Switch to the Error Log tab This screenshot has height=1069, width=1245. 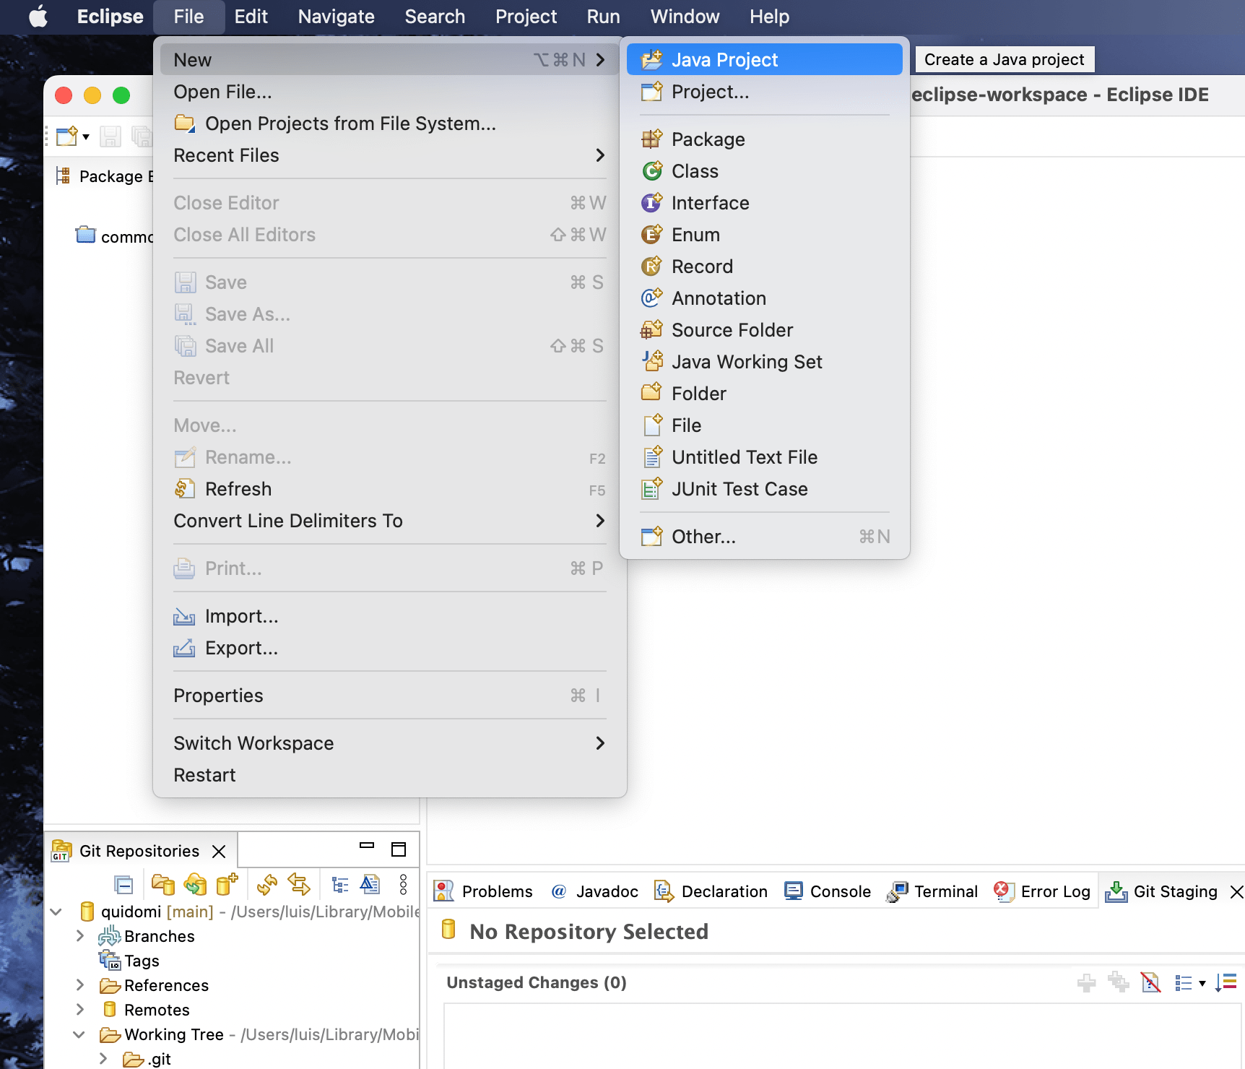[1042, 891]
